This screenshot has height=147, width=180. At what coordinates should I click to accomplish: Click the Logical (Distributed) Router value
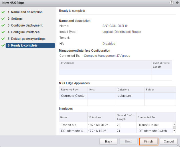pos(122,32)
